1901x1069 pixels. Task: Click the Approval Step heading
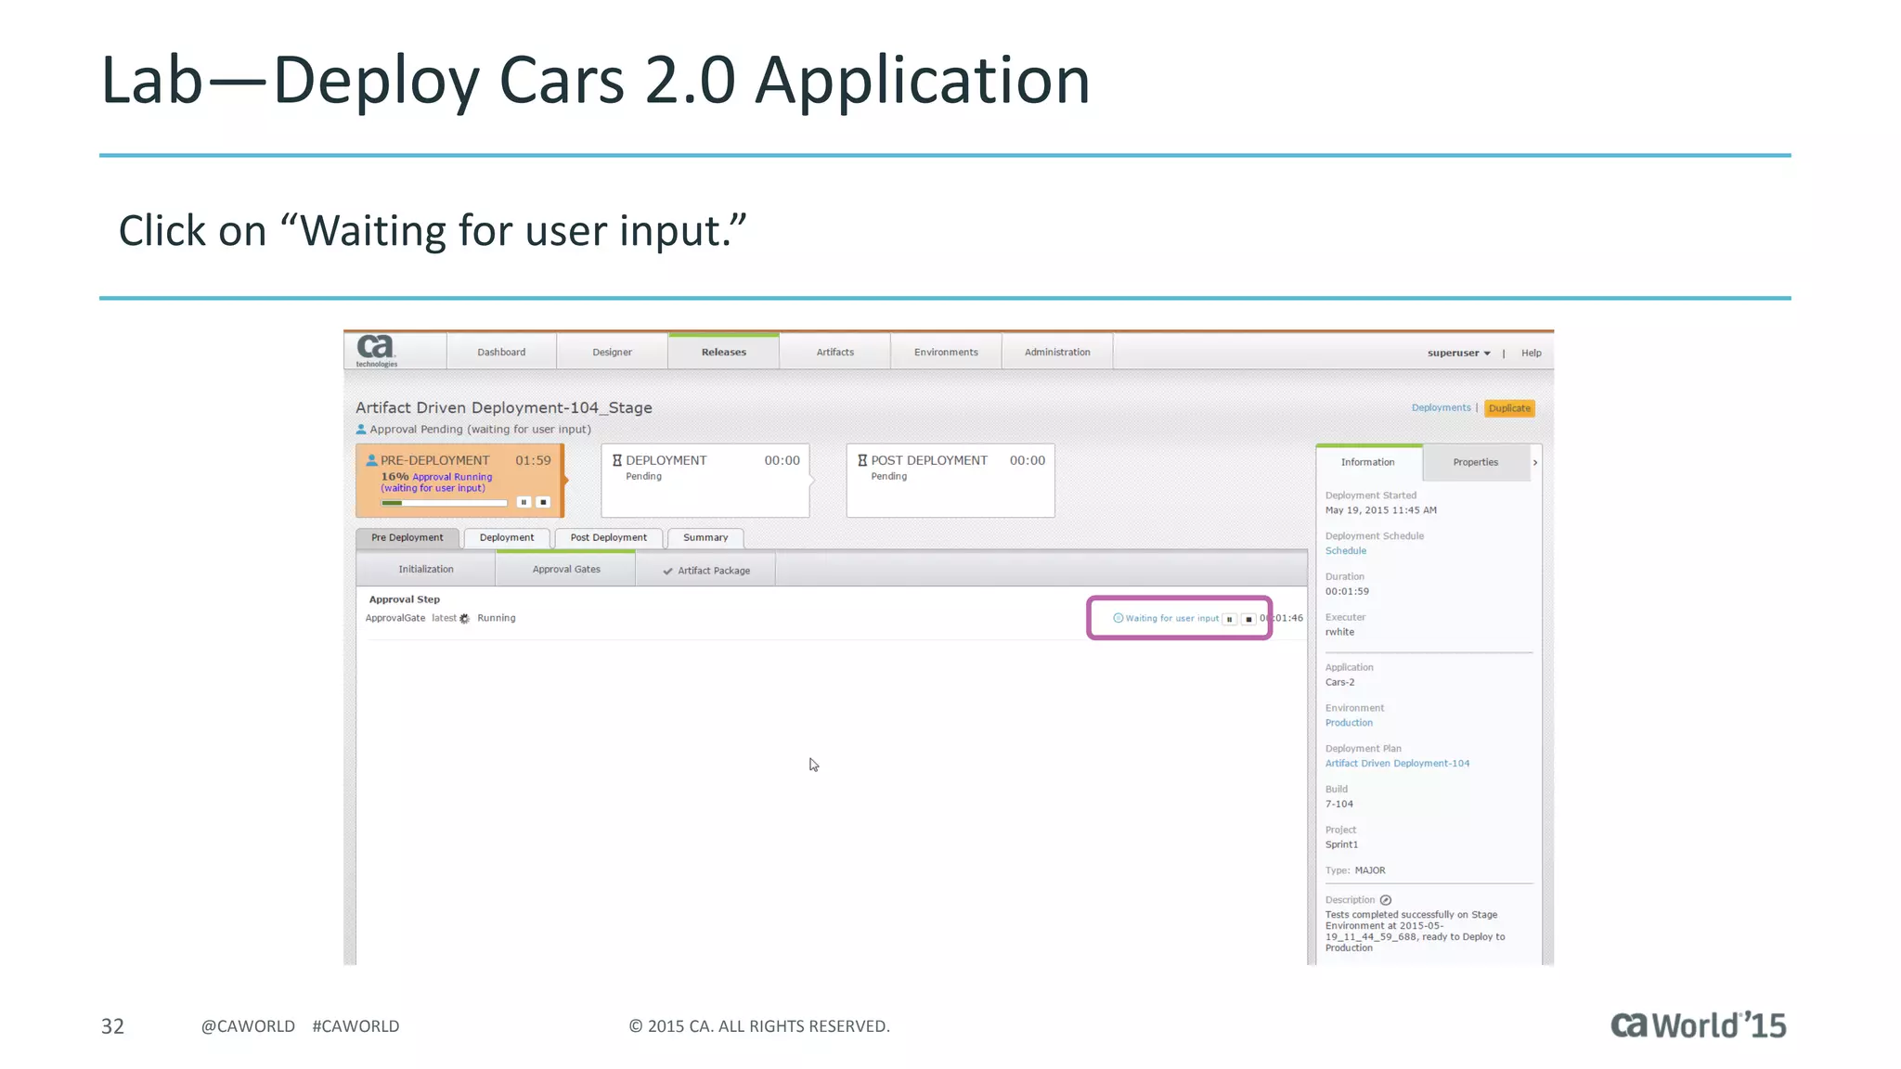pyautogui.click(x=405, y=599)
